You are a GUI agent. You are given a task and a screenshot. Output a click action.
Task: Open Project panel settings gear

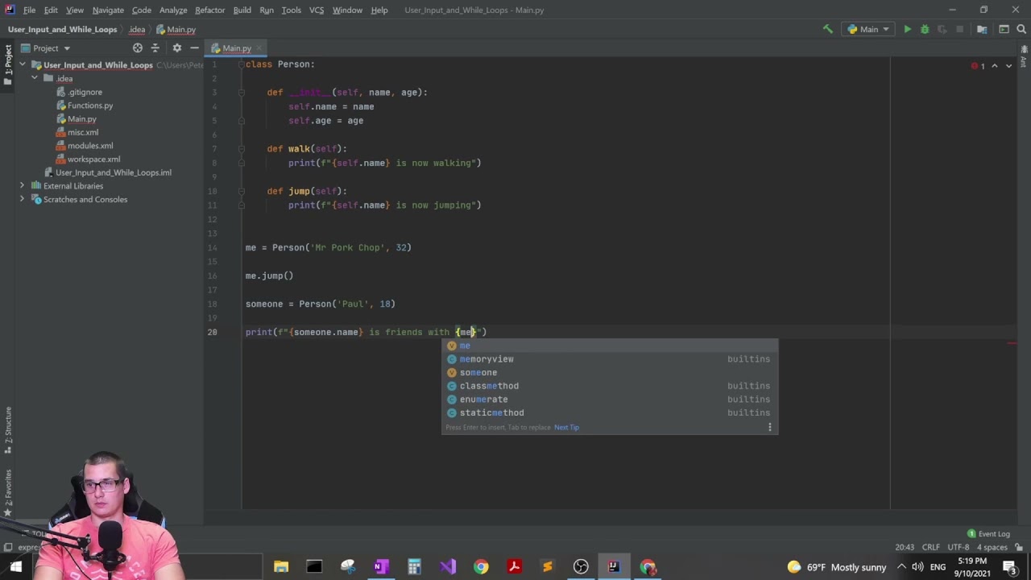click(x=176, y=48)
